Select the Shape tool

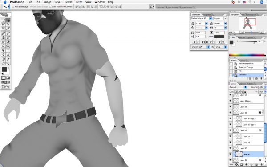click(x=8, y=54)
